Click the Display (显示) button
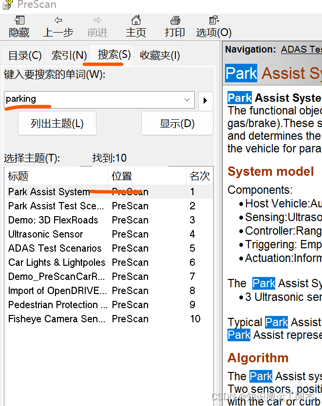322x406 pixels. click(177, 124)
